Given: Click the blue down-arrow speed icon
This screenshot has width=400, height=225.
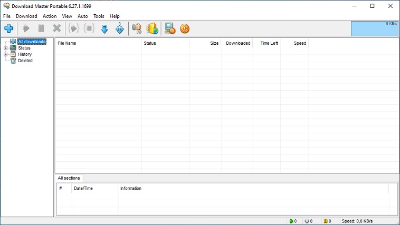Looking at the screenshot, I should [x=104, y=29].
